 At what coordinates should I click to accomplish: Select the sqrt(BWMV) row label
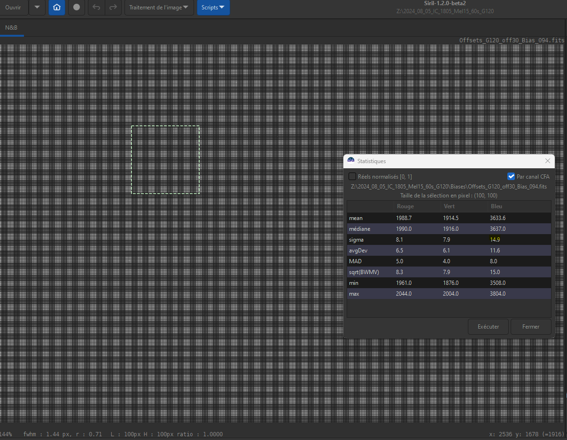(365, 272)
